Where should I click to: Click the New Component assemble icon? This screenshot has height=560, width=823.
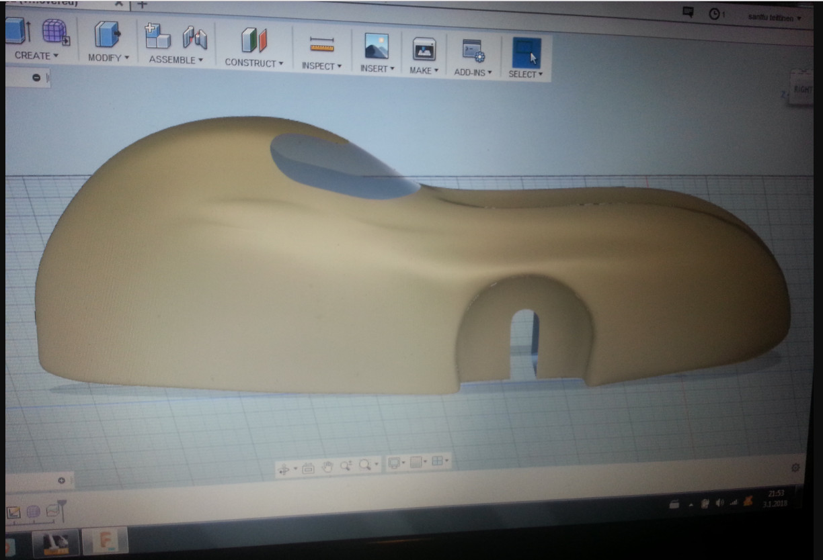coord(157,36)
